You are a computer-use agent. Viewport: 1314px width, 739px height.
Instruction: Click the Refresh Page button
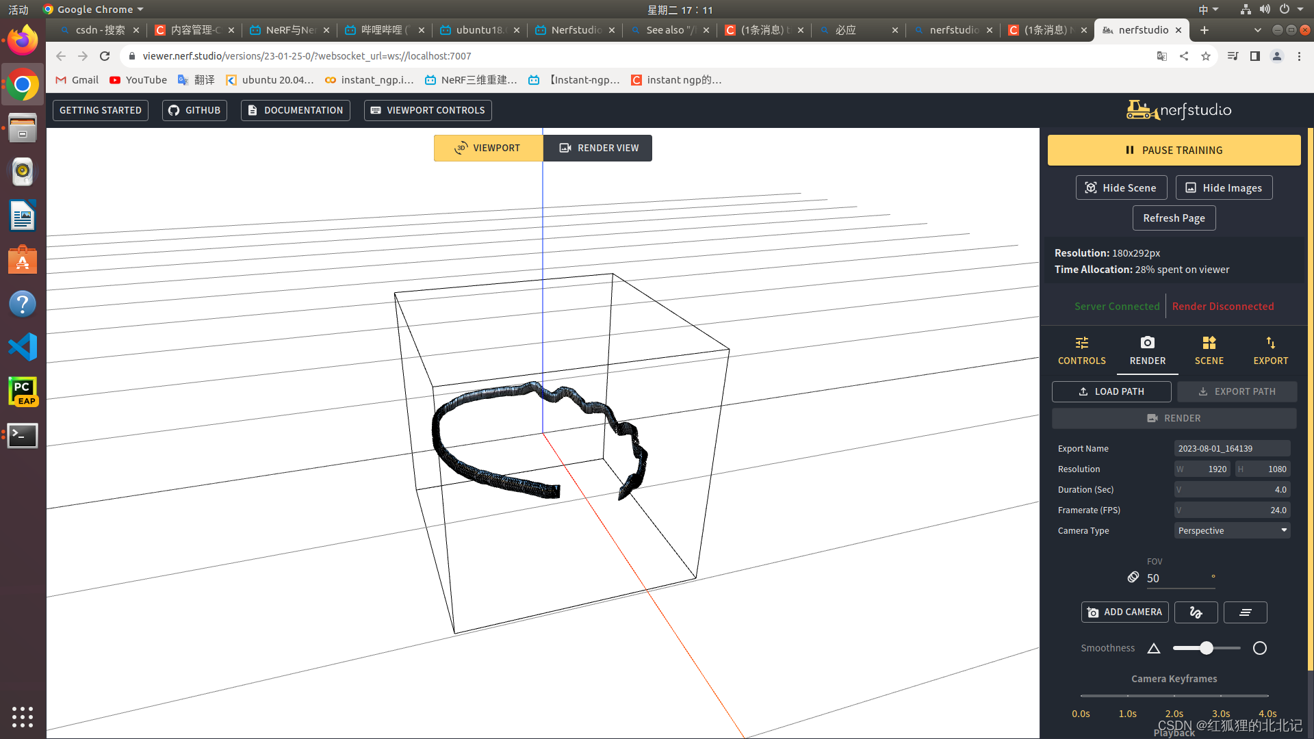click(x=1174, y=218)
